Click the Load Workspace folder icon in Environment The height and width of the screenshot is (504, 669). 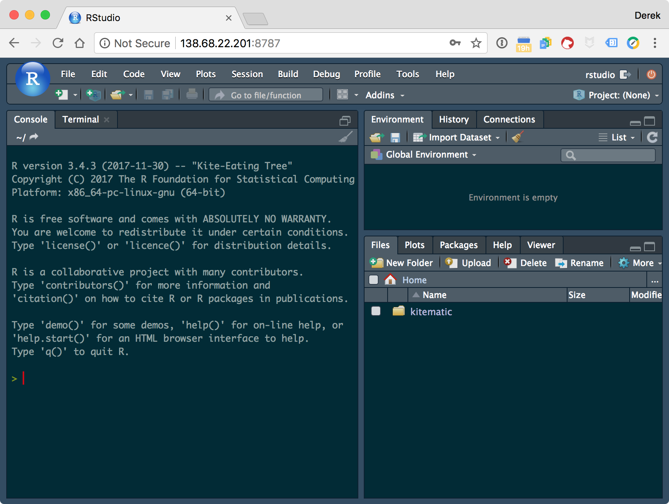[x=377, y=137]
